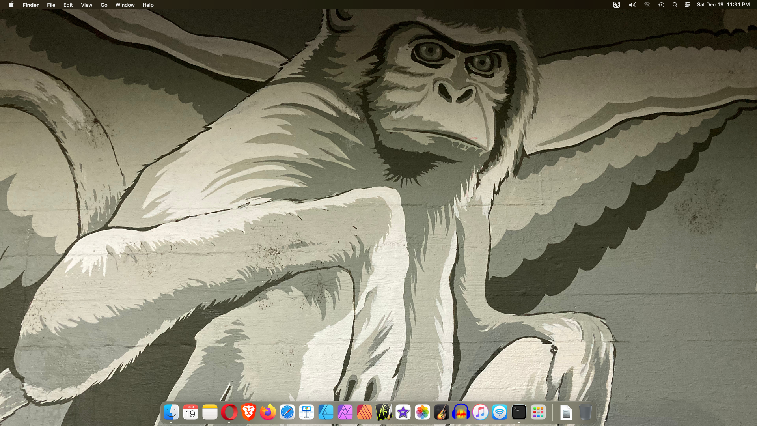The height and width of the screenshot is (426, 757).
Task: Click the disabled Wi-Fi menu bar icon
Action: [647, 5]
